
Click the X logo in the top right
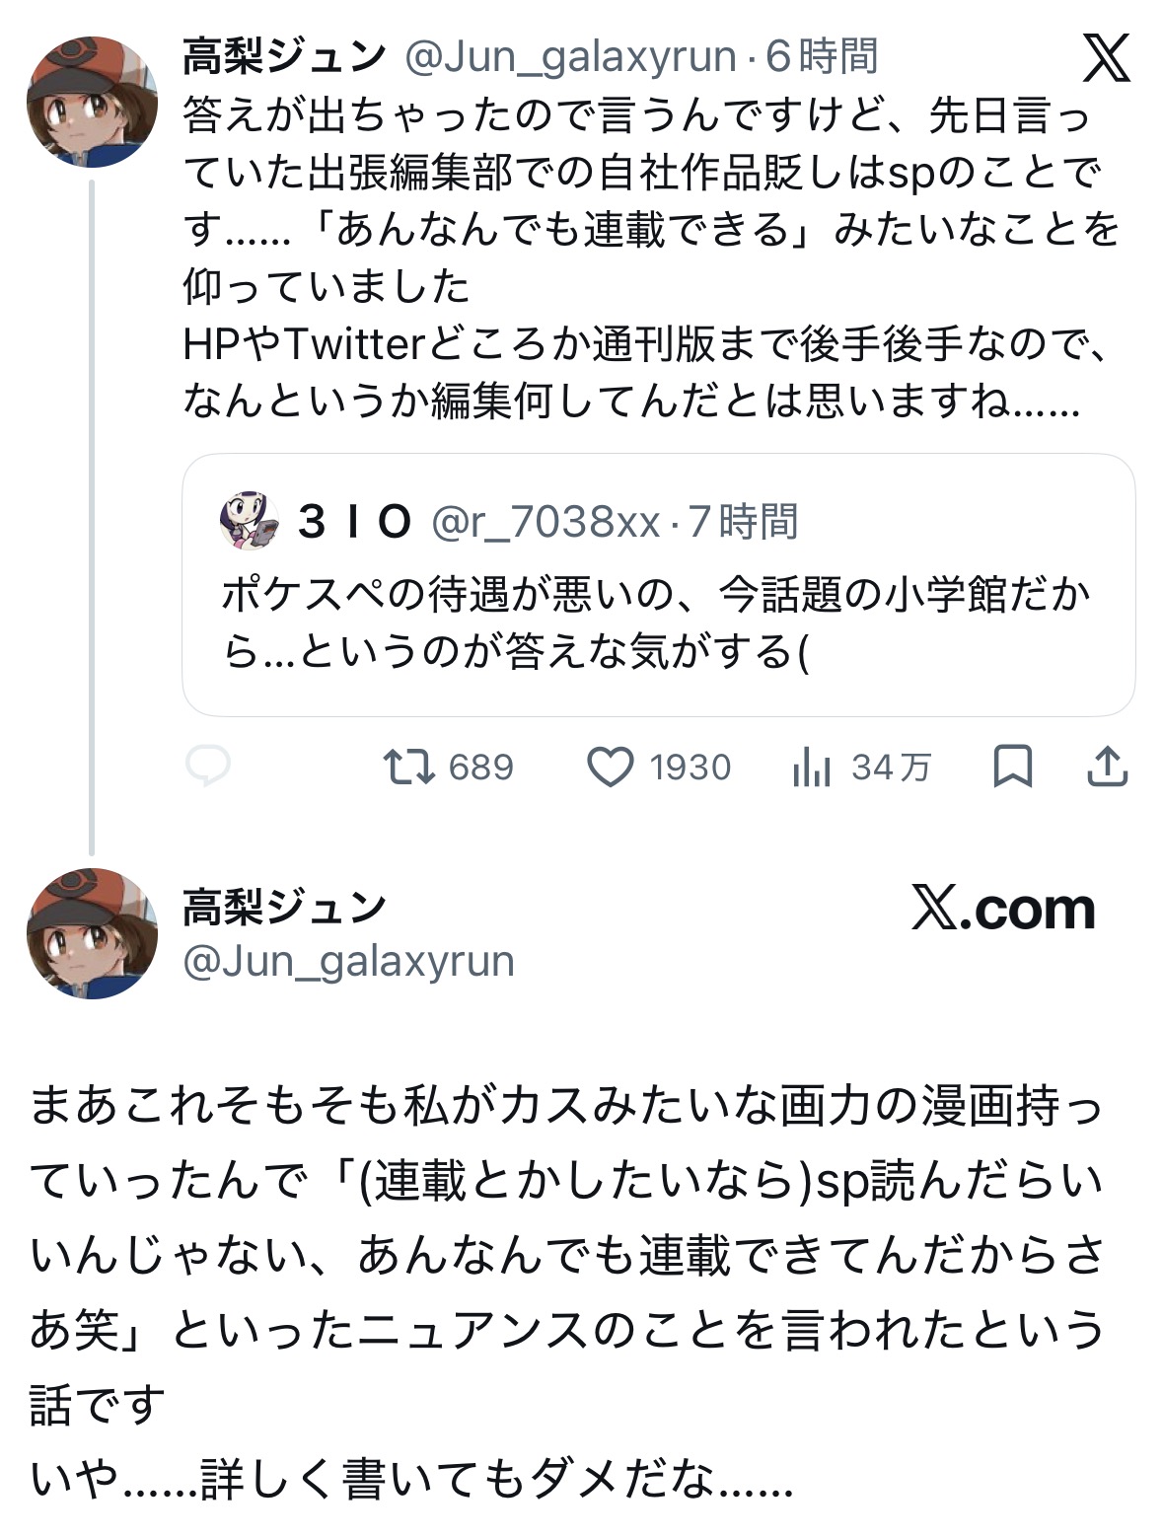pos(1106,58)
